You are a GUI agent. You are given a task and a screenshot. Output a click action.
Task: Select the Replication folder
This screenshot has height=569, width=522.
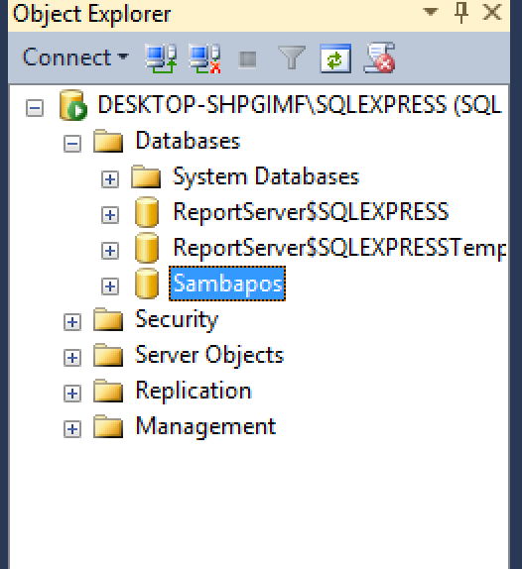194,392
